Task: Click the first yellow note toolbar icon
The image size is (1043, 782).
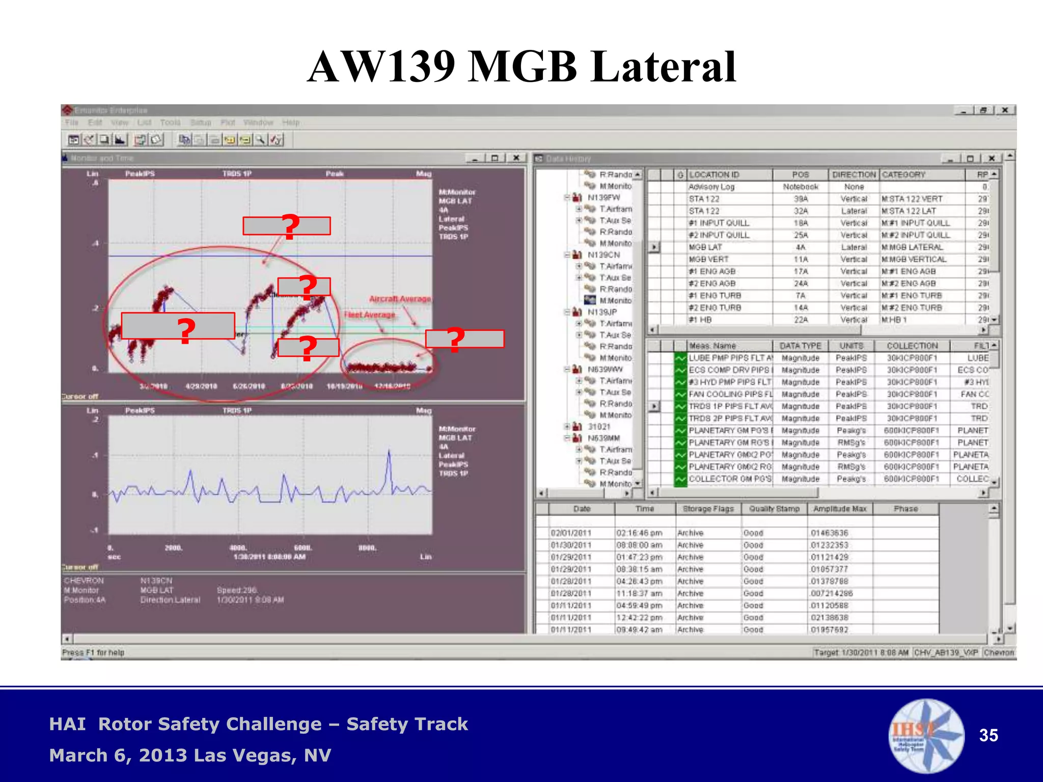Action: [230, 139]
